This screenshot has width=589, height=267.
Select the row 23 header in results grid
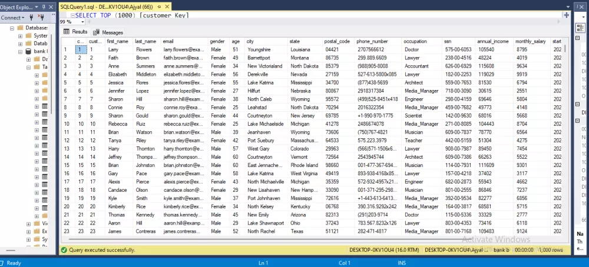point(68,231)
